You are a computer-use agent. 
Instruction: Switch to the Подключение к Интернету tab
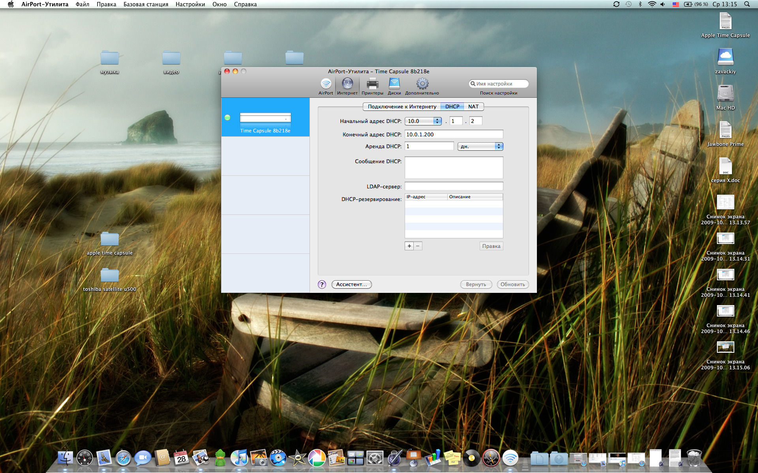coord(402,106)
